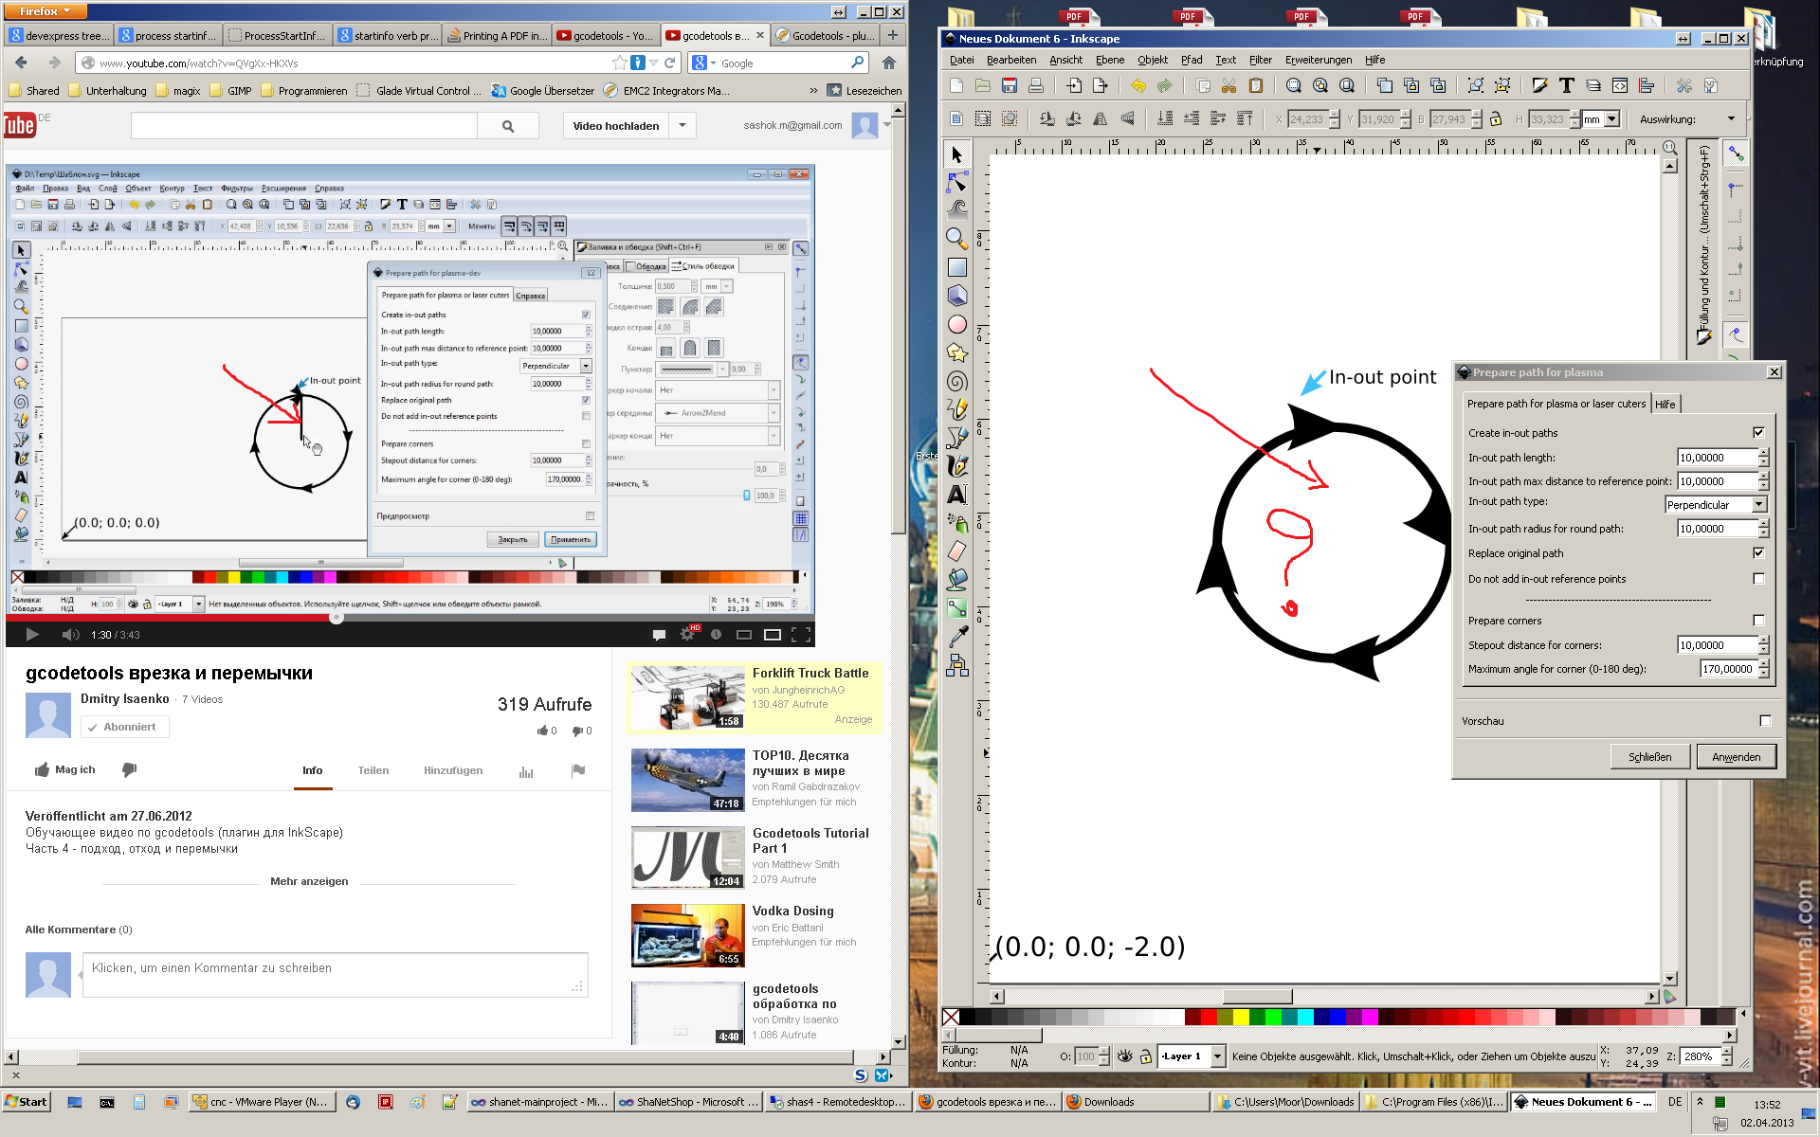The width and height of the screenshot is (1820, 1137).
Task: Select the Text tool in Inkscape toolbox
Action: 956,494
